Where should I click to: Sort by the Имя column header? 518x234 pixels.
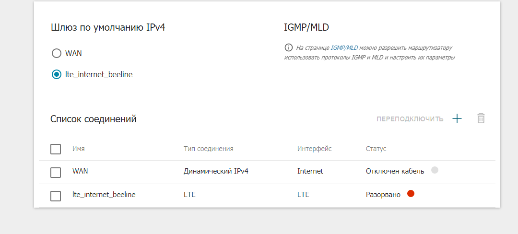click(79, 149)
